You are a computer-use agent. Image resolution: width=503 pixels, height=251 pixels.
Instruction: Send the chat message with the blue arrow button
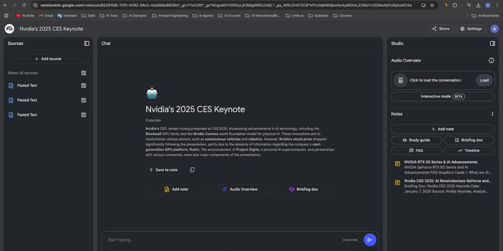370,240
